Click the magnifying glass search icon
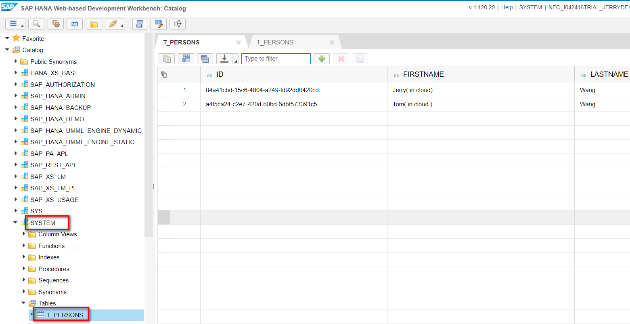 tap(36, 24)
